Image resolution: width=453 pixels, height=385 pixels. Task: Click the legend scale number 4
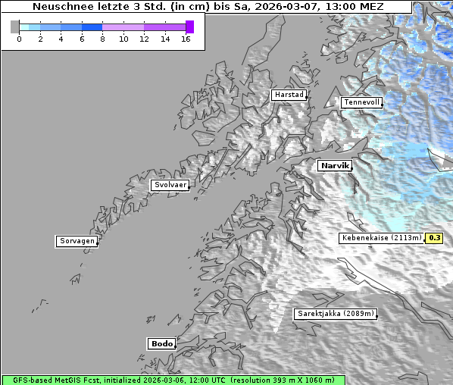pos(61,39)
